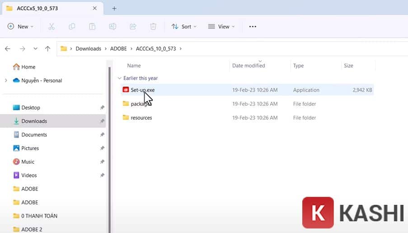This screenshot has height=233, width=408.
Task: Click ADOBE breadcrumb in address bar
Action: pyautogui.click(x=118, y=49)
